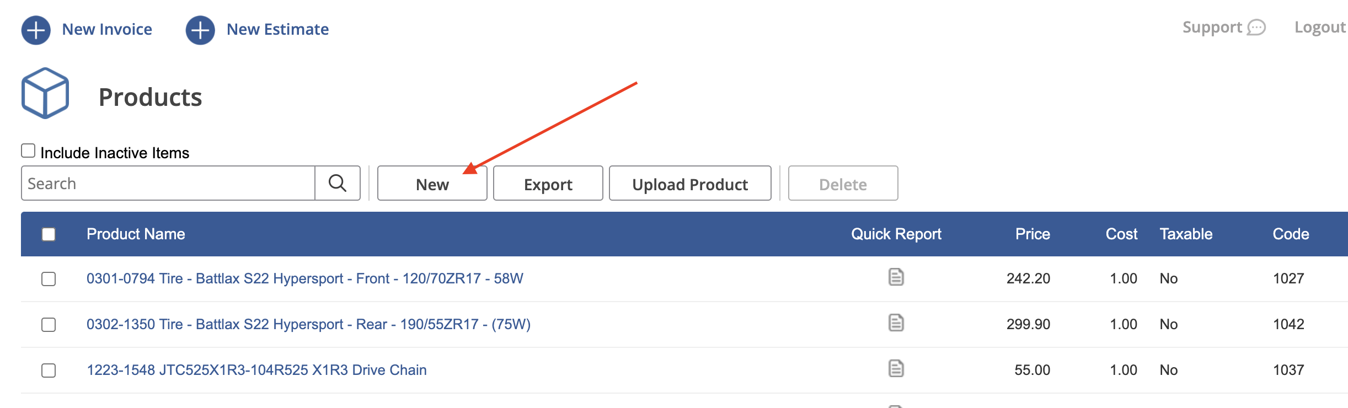Focus the product Search field
This screenshot has height=408, width=1348.
pyautogui.click(x=168, y=183)
